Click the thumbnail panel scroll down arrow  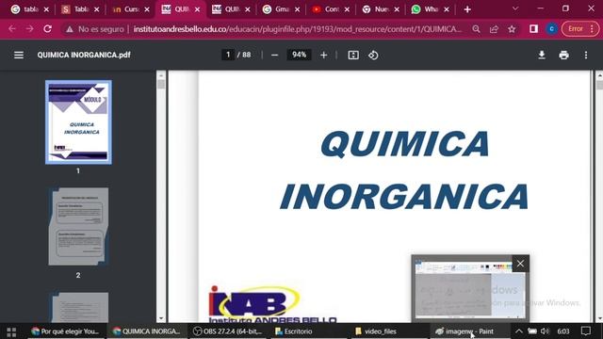(x=161, y=318)
